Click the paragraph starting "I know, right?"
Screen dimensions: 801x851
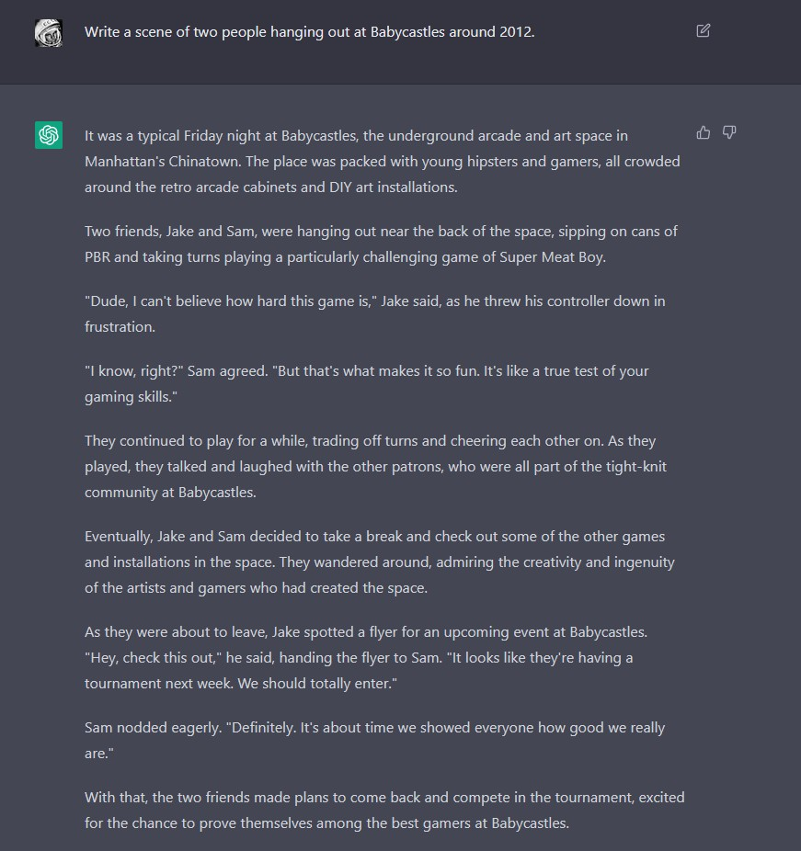click(366, 383)
